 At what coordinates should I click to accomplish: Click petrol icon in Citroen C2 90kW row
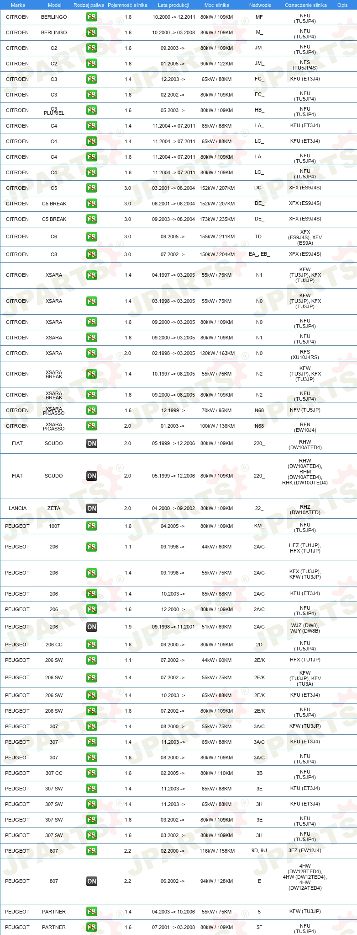pyautogui.click(x=92, y=64)
